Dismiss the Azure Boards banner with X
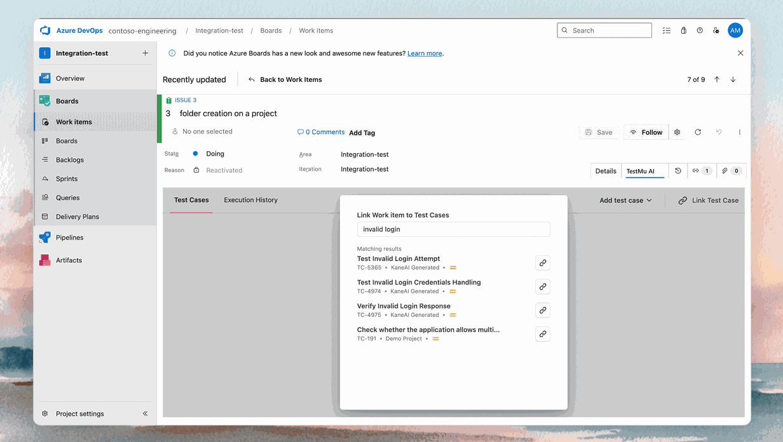783x442 pixels. coord(740,53)
